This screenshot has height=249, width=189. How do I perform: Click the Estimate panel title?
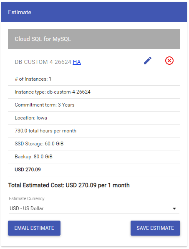(20, 12)
